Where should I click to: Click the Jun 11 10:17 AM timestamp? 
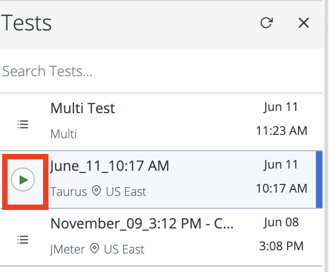(x=282, y=177)
